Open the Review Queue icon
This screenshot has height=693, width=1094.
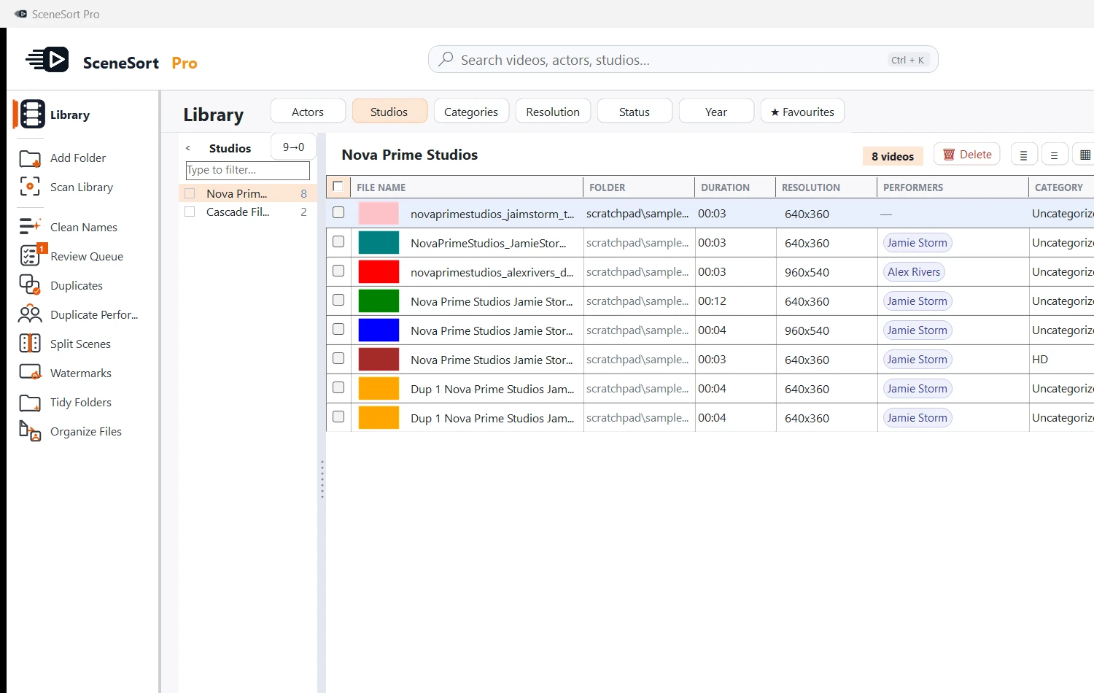tap(31, 255)
